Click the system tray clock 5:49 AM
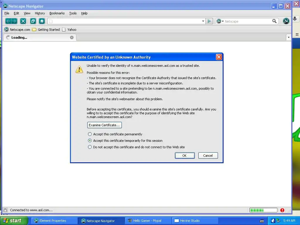 click(x=289, y=221)
